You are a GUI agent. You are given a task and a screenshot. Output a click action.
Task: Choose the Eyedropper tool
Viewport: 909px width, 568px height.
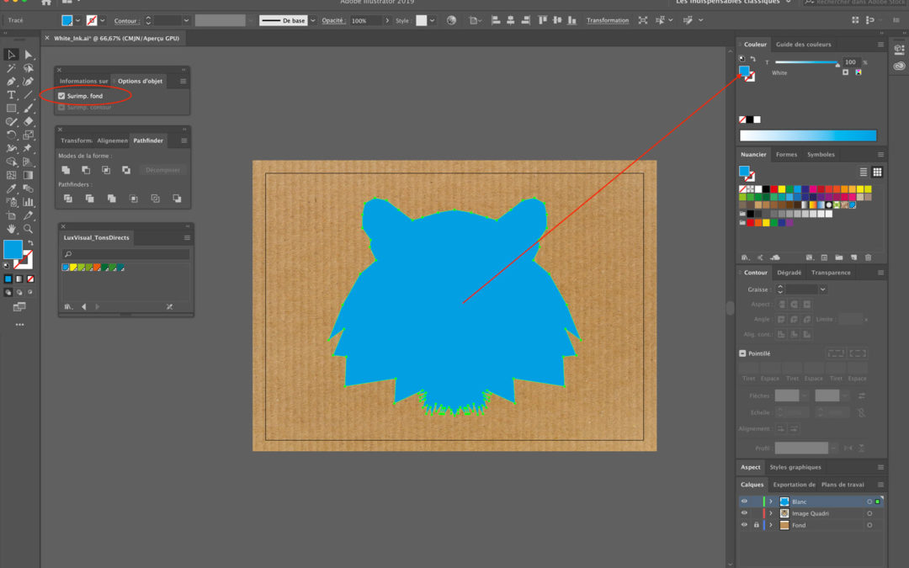pyautogui.click(x=11, y=188)
